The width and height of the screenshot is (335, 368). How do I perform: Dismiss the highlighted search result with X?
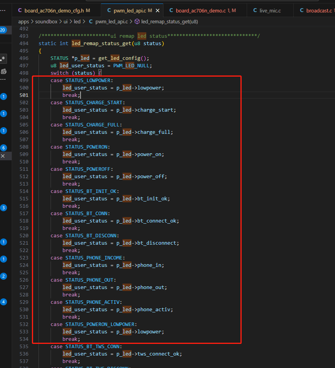pyautogui.click(x=3, y=156)
